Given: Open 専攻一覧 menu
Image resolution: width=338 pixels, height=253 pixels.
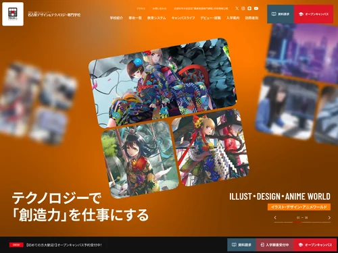Looking at the screenshot, I should [x=135, y=18].
